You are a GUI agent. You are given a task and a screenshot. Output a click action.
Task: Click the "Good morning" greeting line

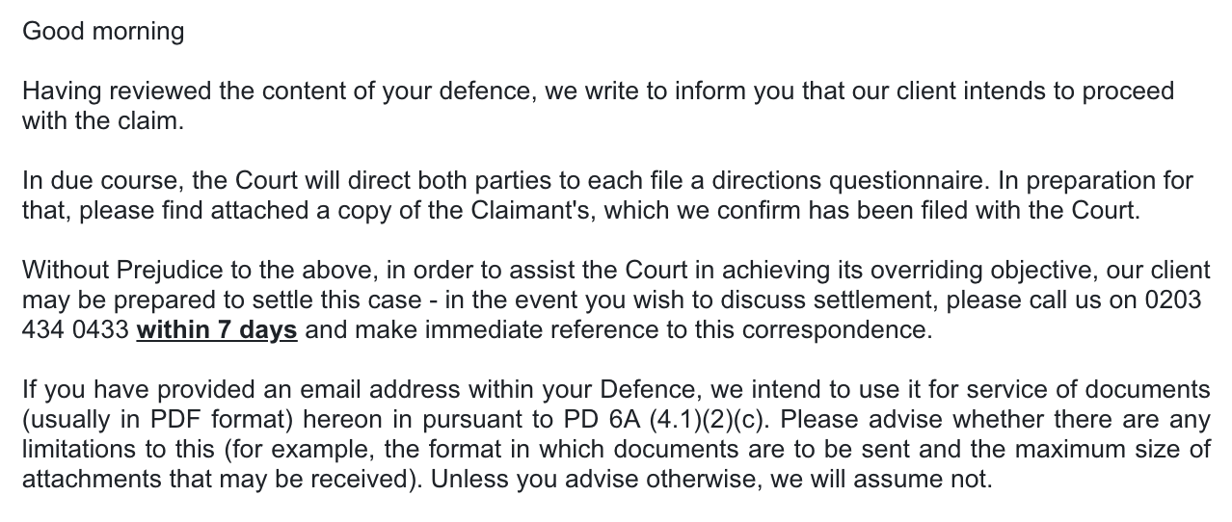click(103, 32)
